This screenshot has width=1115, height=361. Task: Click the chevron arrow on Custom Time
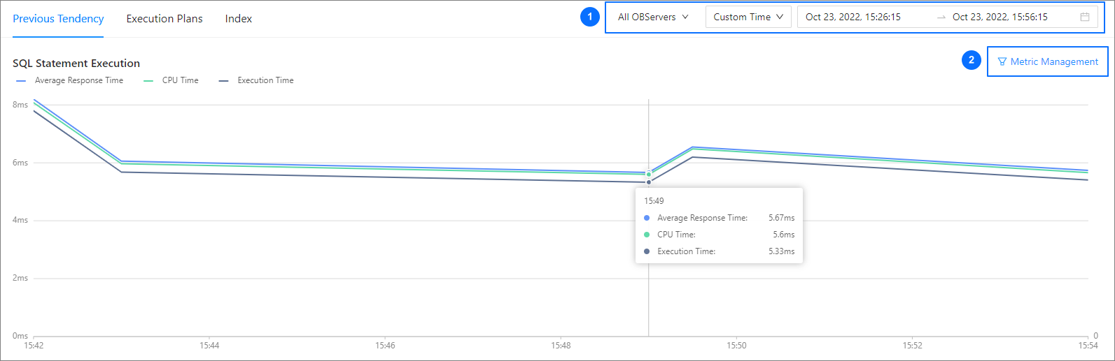(779, 17)
